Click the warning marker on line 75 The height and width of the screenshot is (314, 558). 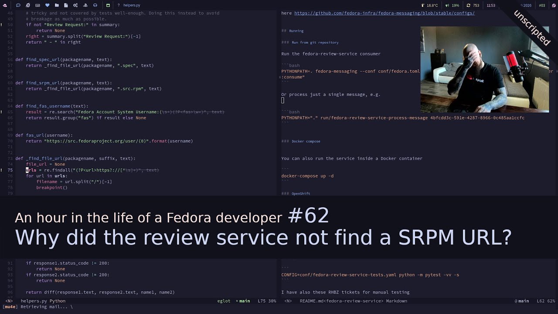(x=1, y=170)
